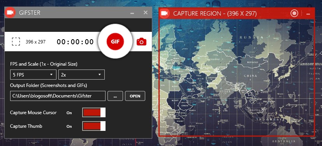Click the 396 x 297 size label
Image resolution: width=322 pixels, height=146 pixels.
[x=35, y=42]
